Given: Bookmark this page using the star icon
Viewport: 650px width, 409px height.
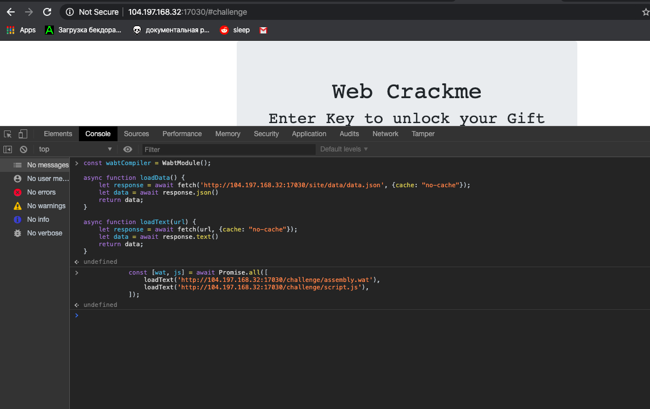Looking at the screenshot, I should [x=645, y=12].
